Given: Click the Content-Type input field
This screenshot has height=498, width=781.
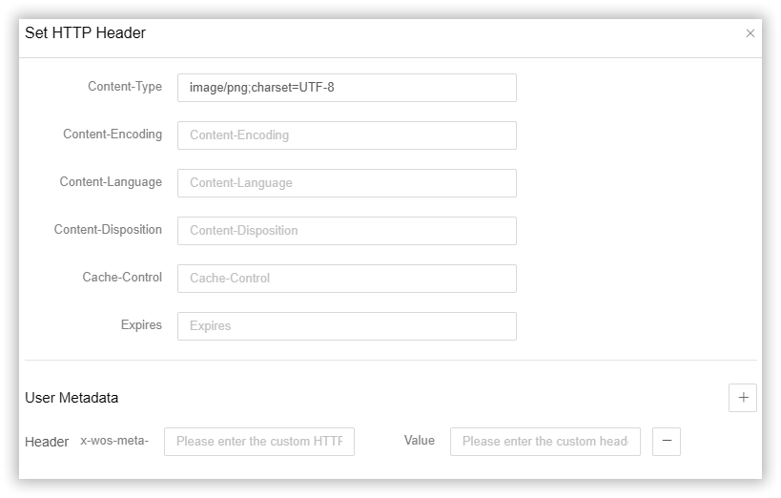Looking at the screenshot, I should pyautogui.click(x=346, y=88).
